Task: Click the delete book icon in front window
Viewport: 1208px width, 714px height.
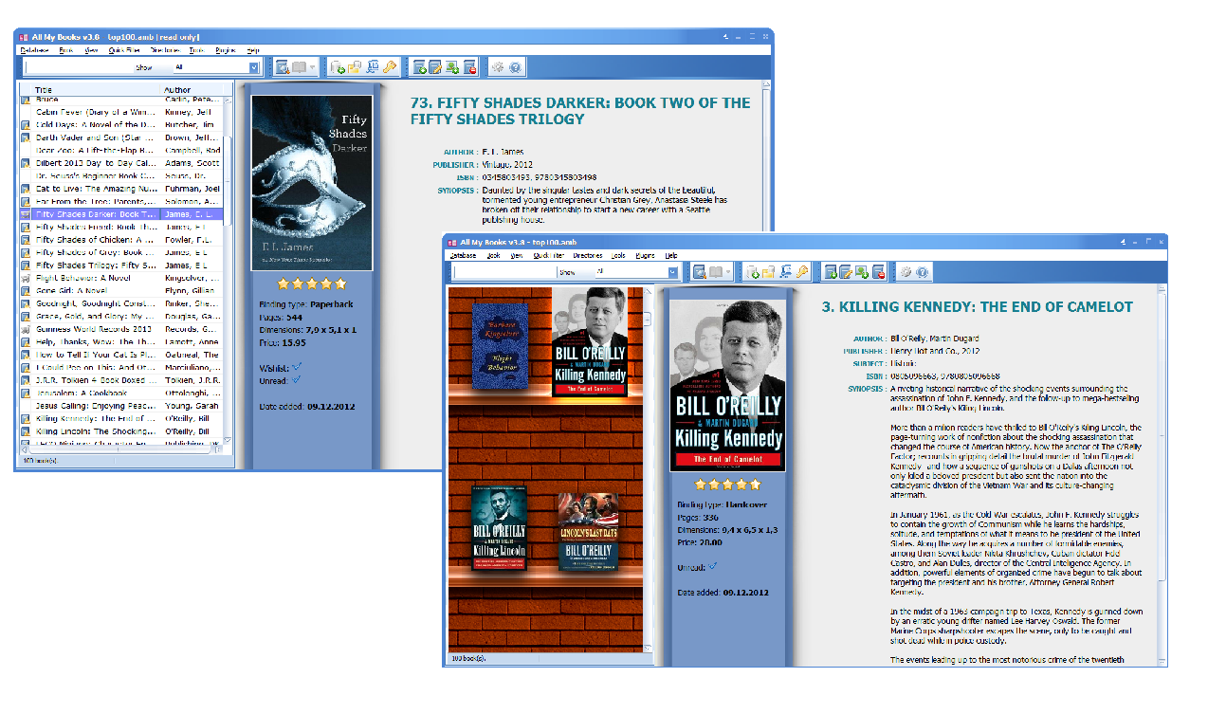Action: coord(880,272)
